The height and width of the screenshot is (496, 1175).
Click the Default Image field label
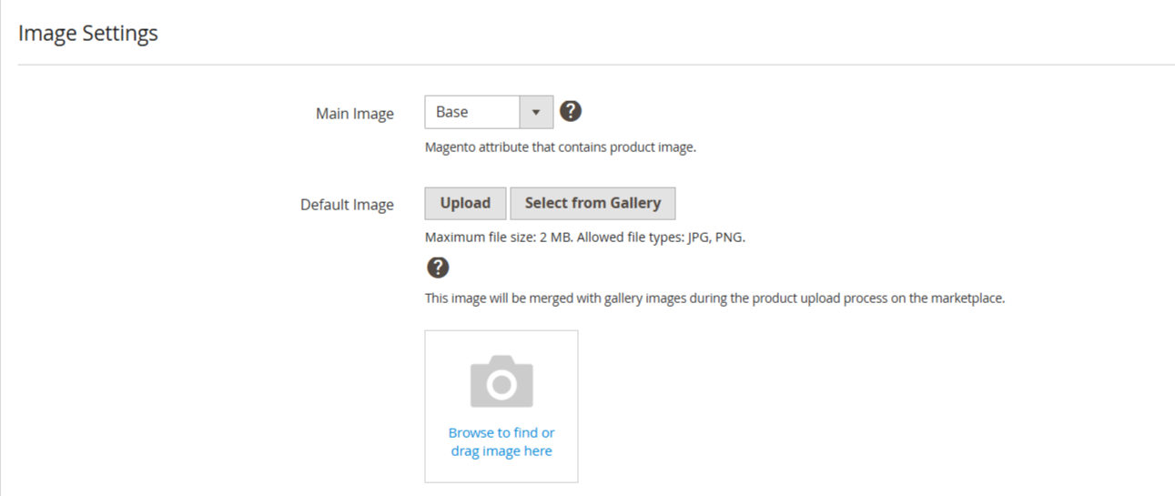[x=347, y=205]
